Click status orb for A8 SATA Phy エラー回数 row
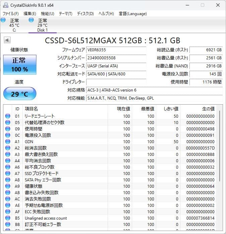The width and height of the screenshot is (226, 234). pyautogui.click(x=8, y=180)
